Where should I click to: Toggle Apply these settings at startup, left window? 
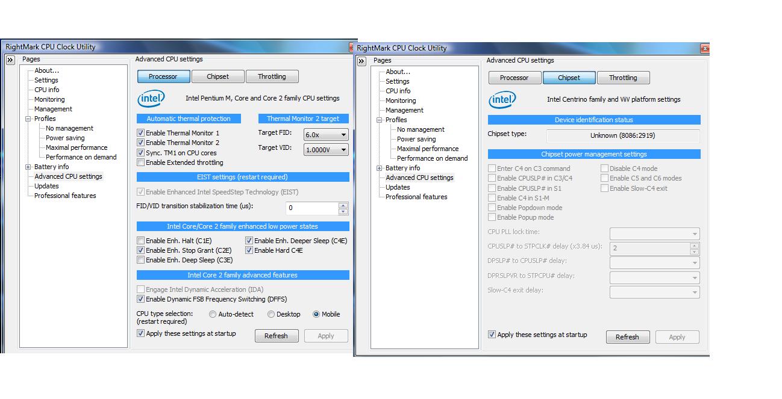(141, 333)
